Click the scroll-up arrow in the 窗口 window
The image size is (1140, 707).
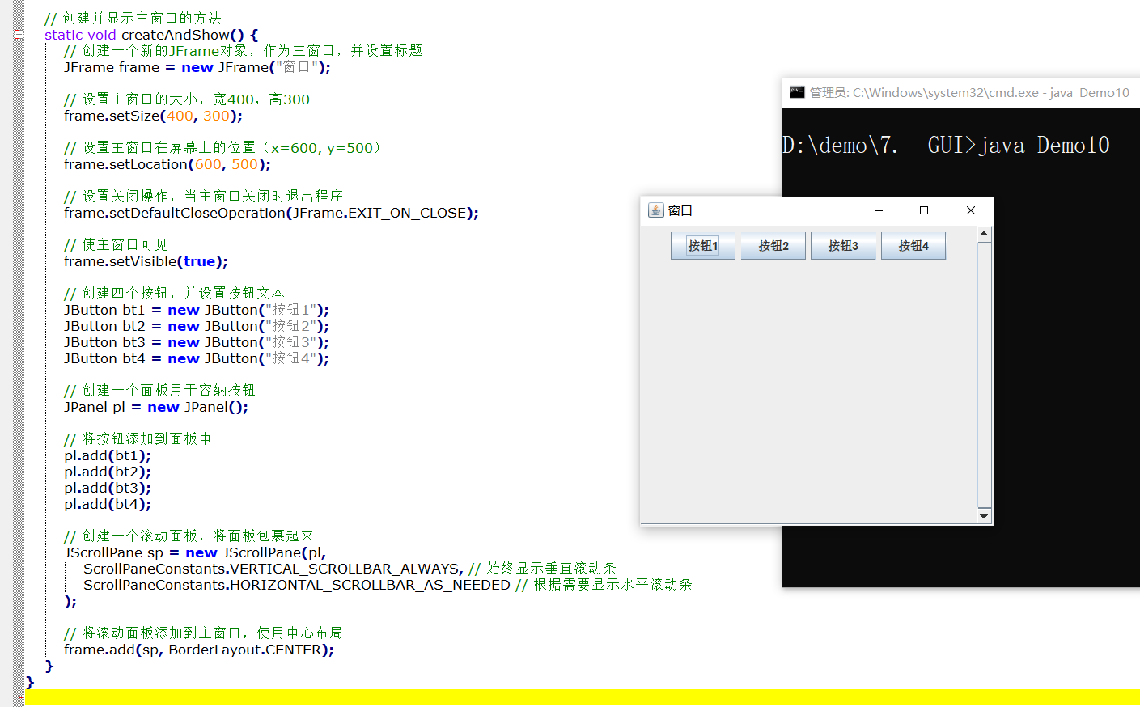984,235
